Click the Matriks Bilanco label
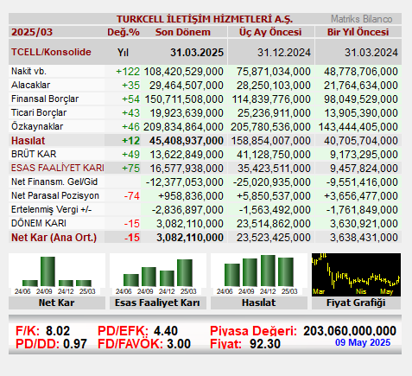The image size is (412, 376). coord(362,19)
